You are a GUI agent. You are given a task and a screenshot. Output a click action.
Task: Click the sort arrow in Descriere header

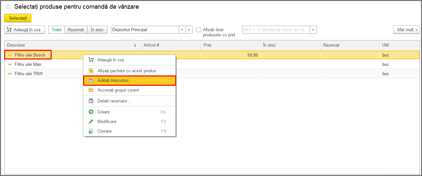click(135, 45)
